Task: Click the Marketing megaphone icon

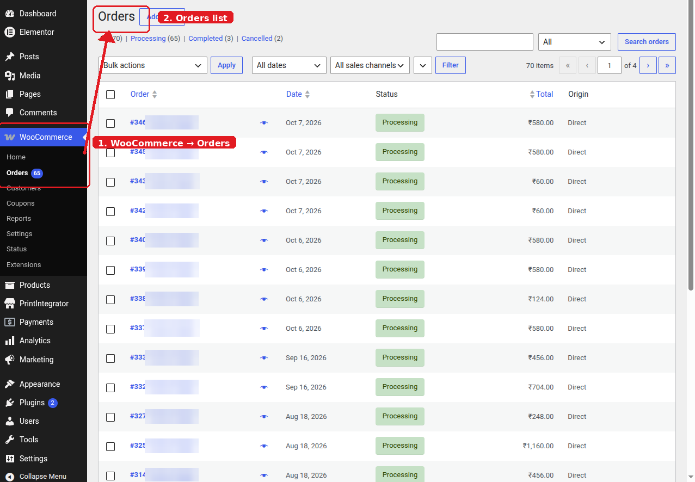Action: pos(10,360)
